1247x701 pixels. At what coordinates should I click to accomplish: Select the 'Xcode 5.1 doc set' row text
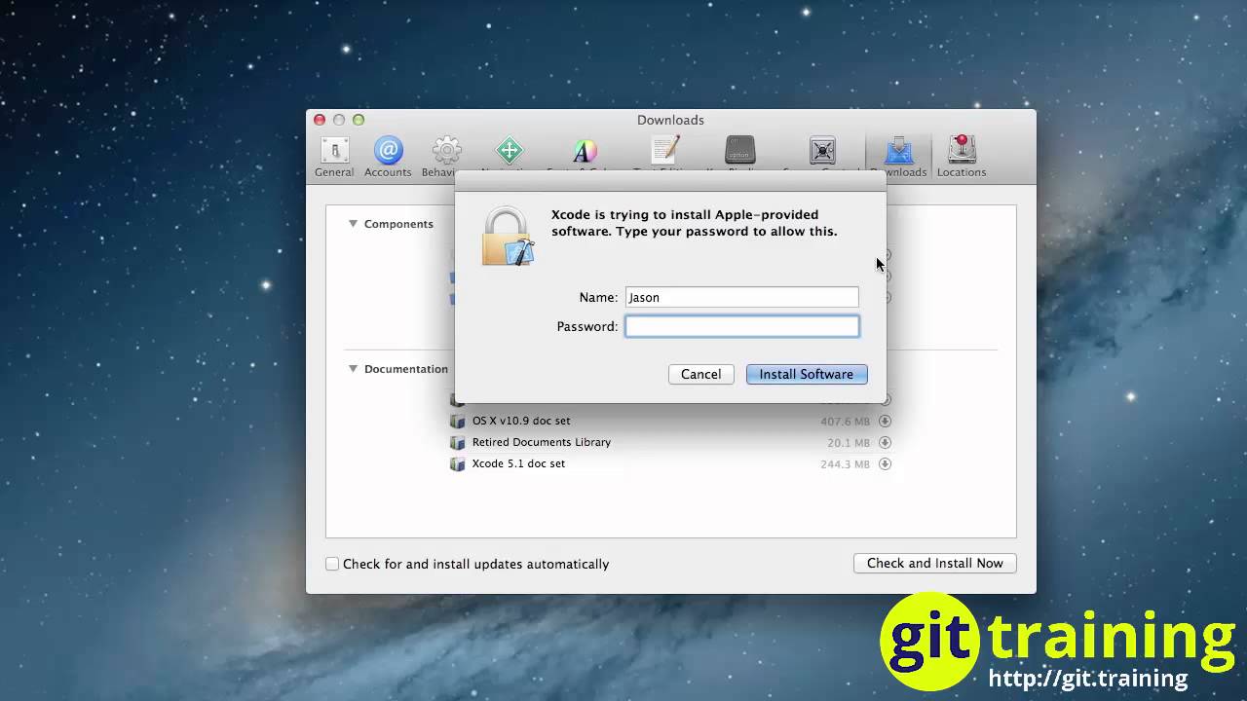click(x=518, y=463)
